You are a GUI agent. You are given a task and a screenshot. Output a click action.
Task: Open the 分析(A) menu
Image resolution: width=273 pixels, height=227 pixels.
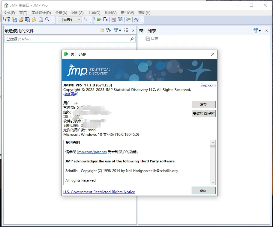61,13
